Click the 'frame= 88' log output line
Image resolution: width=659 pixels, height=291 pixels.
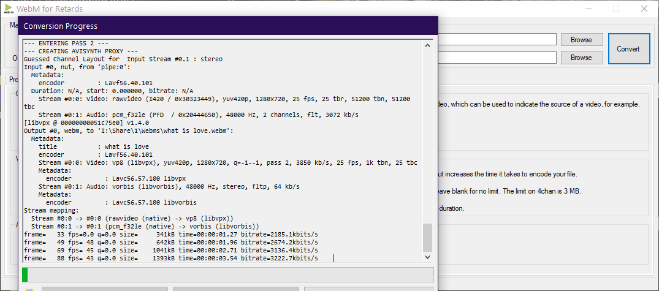click(x=170, y=259)
